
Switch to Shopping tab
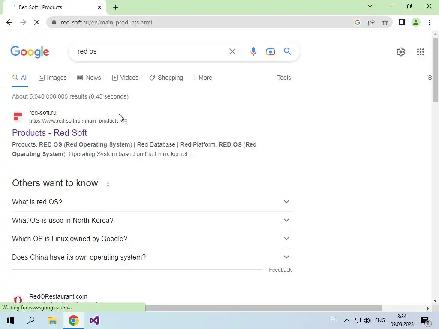pos(166,78)
